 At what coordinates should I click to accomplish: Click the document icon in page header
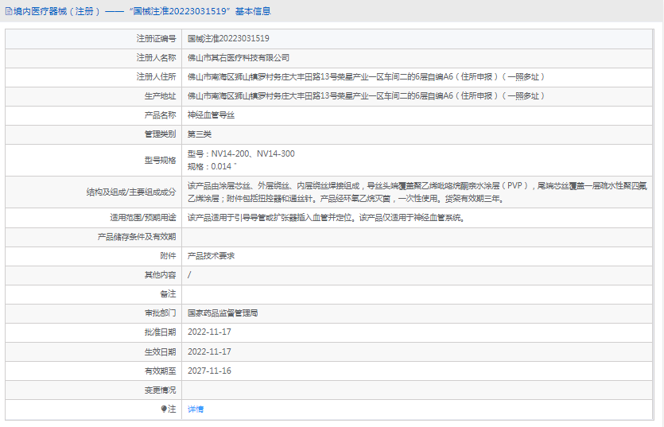pyautogui.click(x=9, y=11)
